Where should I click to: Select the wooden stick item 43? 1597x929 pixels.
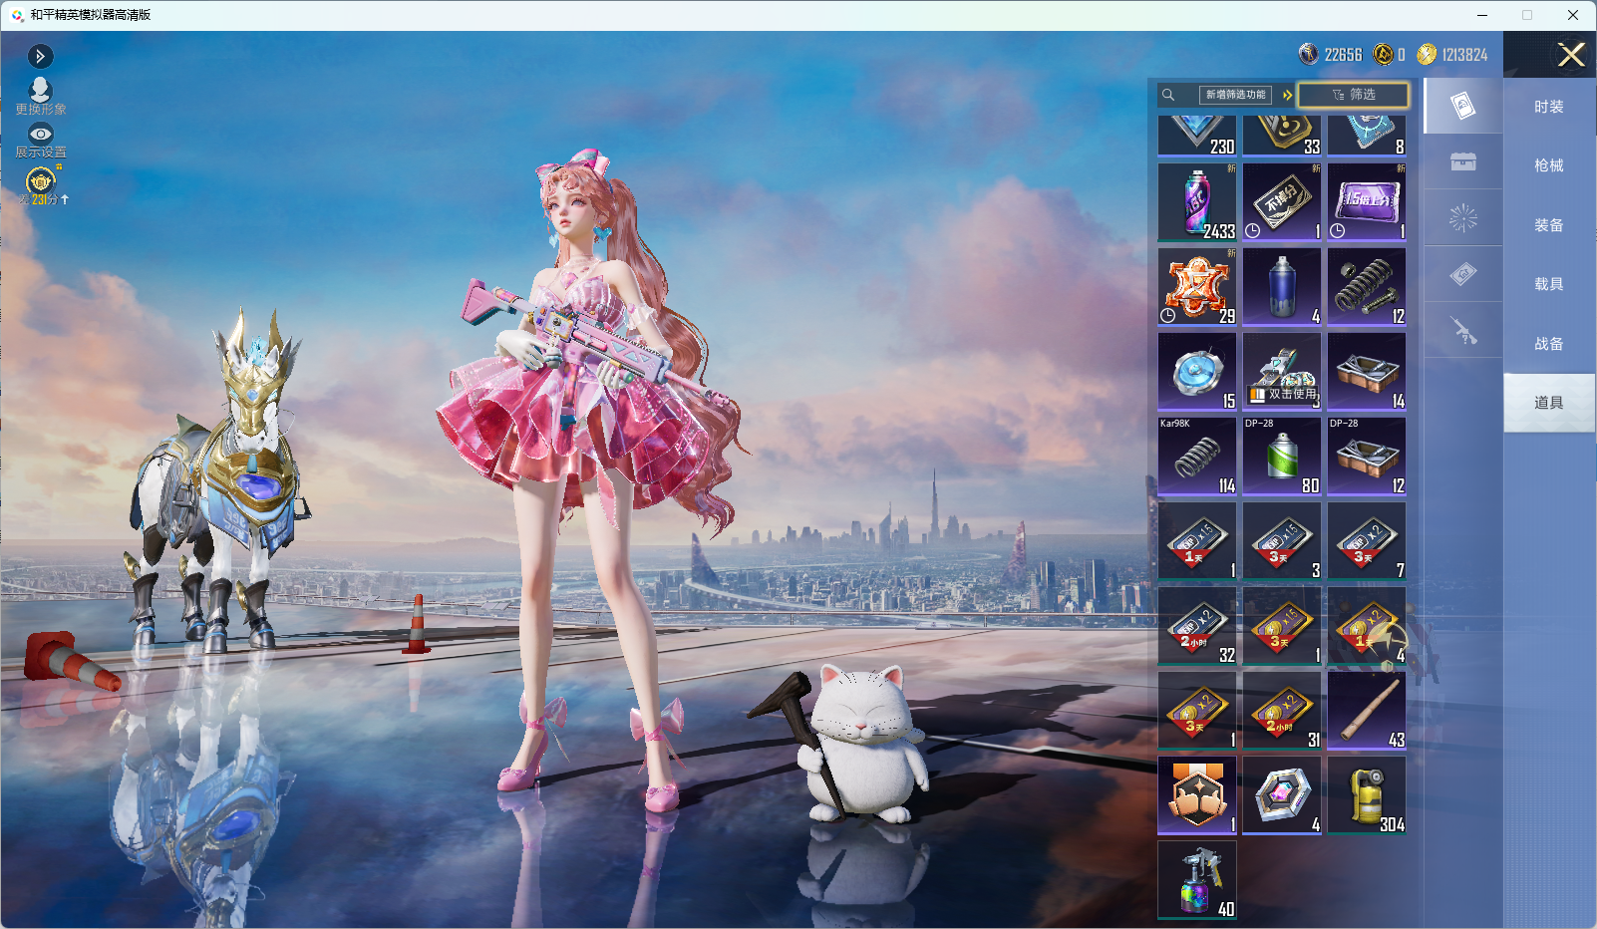1367,711
